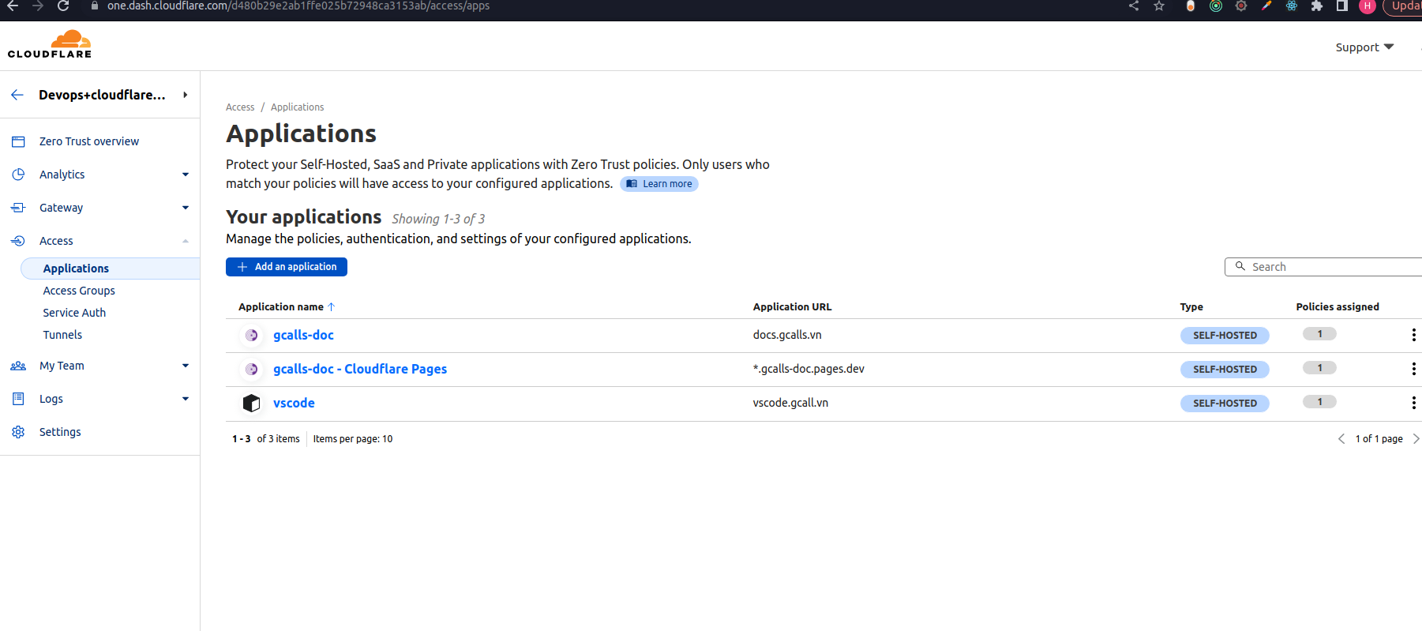Click the browser profile avatar H
Screen dimensions: 1422x631
click(1368, 6)
